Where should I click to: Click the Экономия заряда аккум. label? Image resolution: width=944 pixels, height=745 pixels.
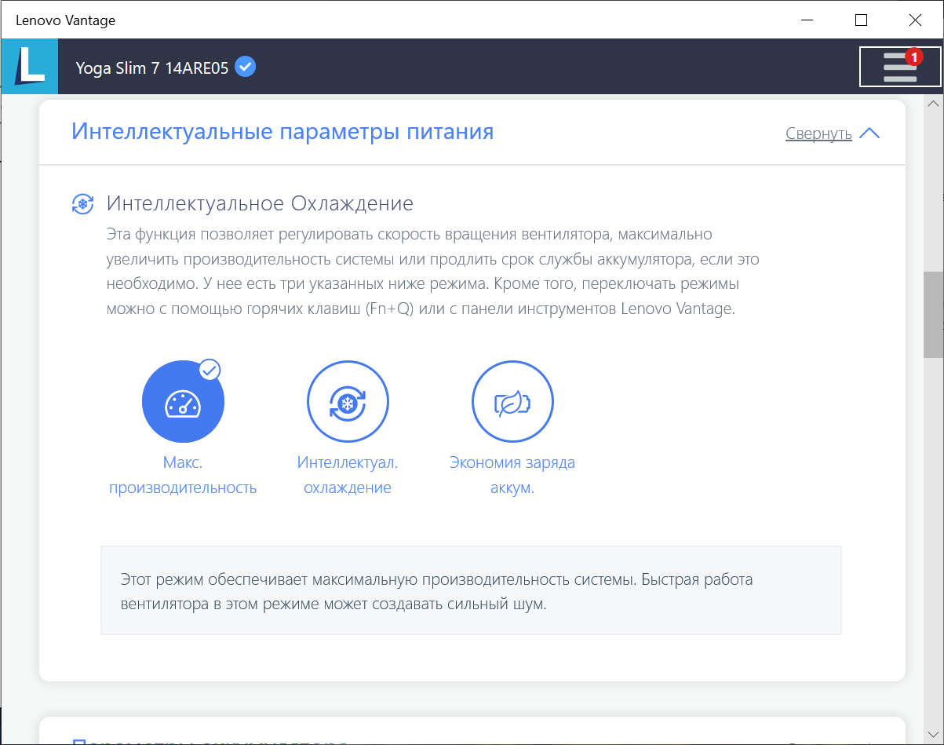512,475
